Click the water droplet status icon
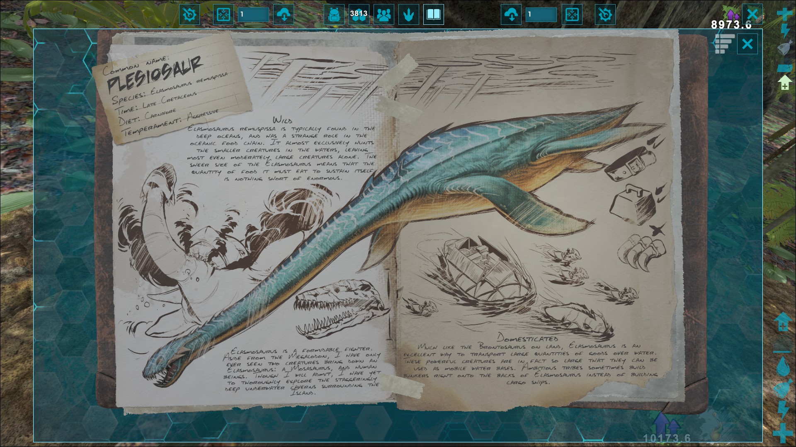Viewport: 796px width, 447px height. pyautogui.click(x=783, y=367)
